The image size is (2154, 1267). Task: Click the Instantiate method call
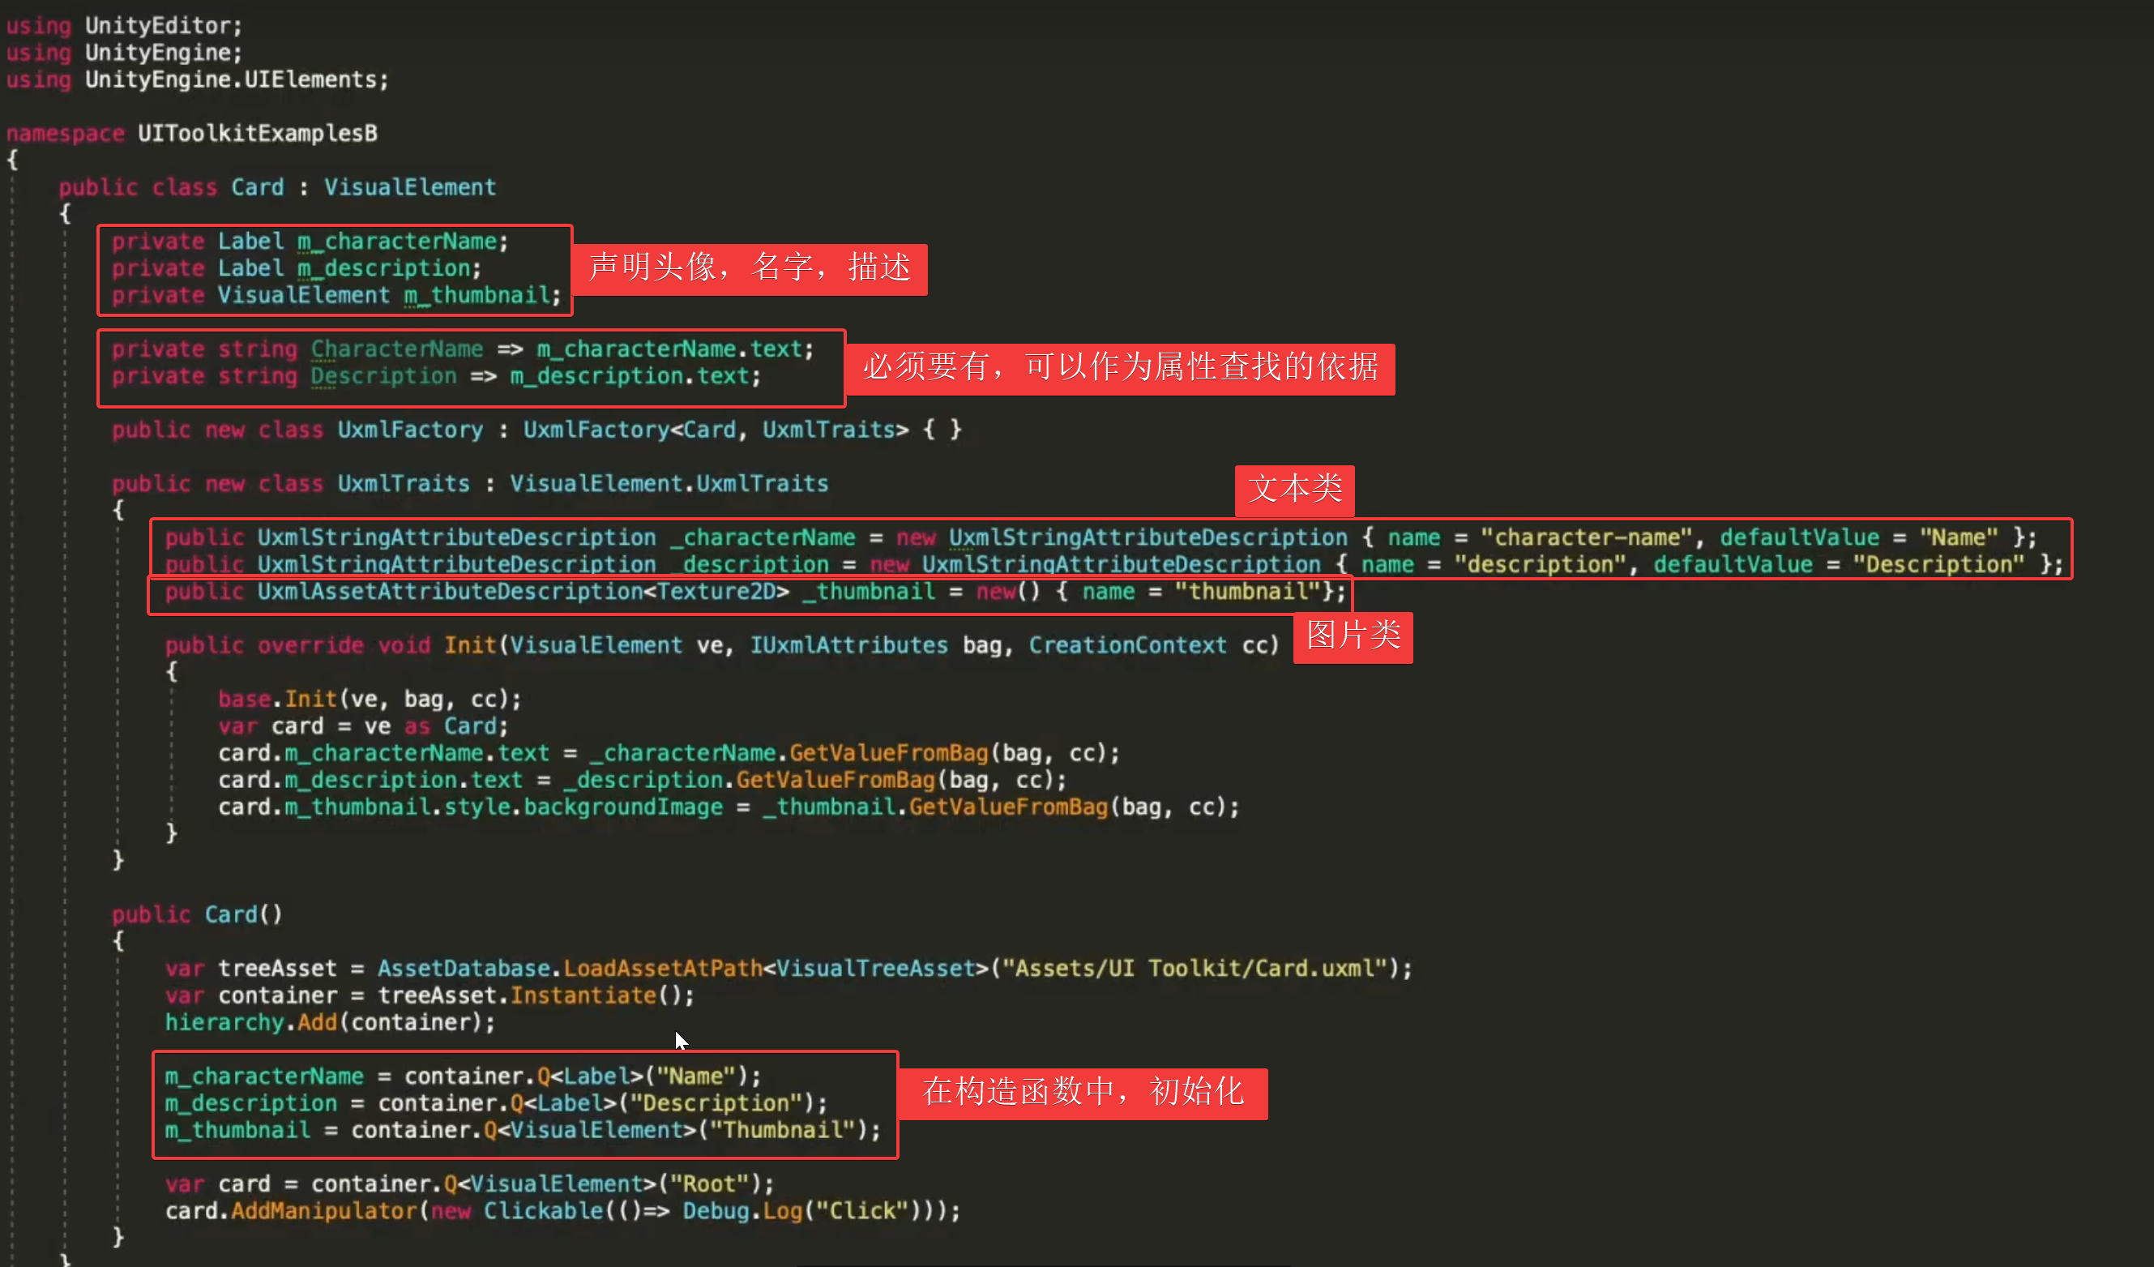point(583,995)
